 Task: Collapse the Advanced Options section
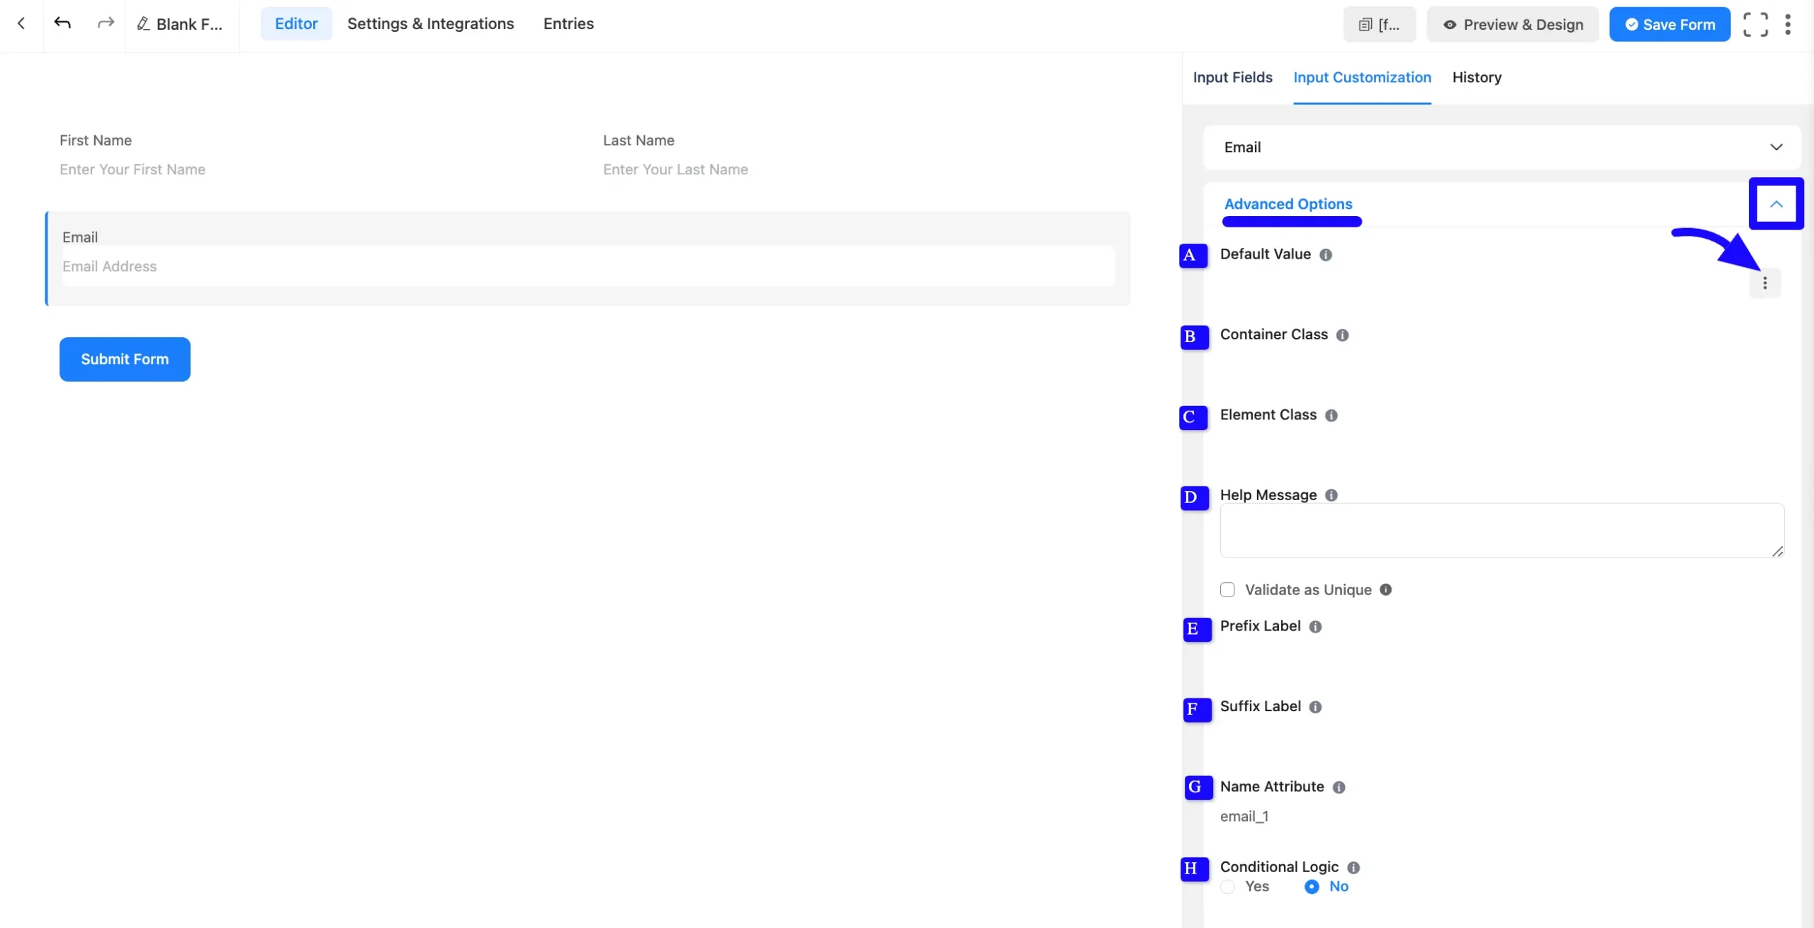[x=1776, y=204]
